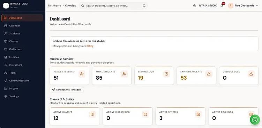Click the Total Students group icon
Viewport: 262px width, 128px height.
click(124, 74)
